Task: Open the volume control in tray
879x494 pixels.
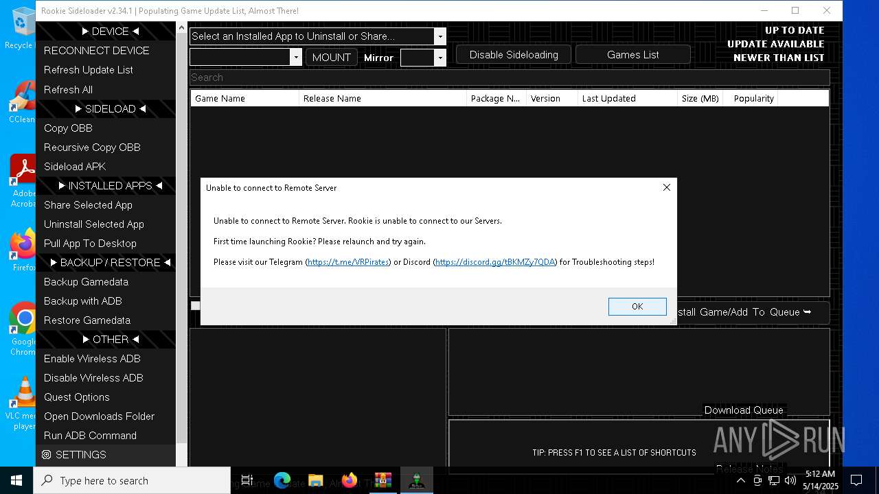Action: (790, 480)
